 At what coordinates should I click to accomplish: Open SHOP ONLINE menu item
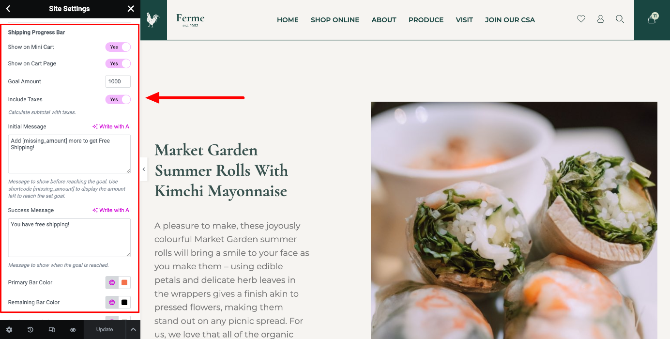[335, 20]
